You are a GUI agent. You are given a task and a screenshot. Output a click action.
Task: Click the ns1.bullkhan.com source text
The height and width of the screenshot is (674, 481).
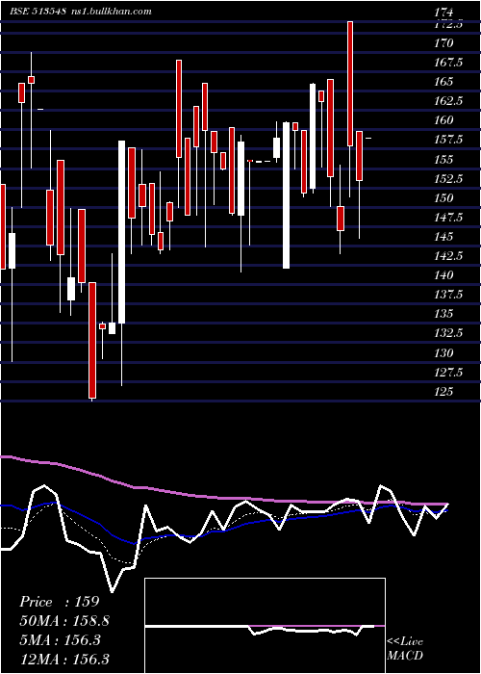[x=111, y=12]
